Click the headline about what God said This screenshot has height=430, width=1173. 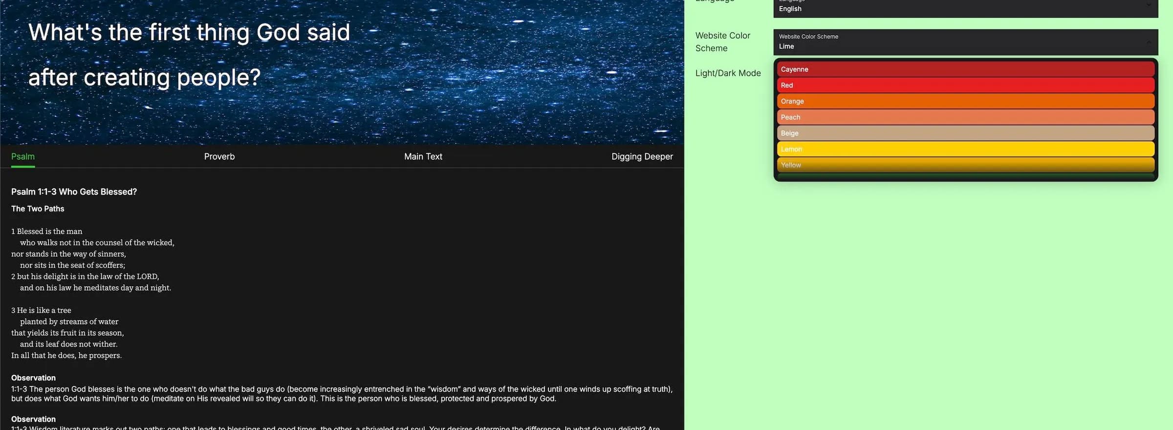(189, 54)
